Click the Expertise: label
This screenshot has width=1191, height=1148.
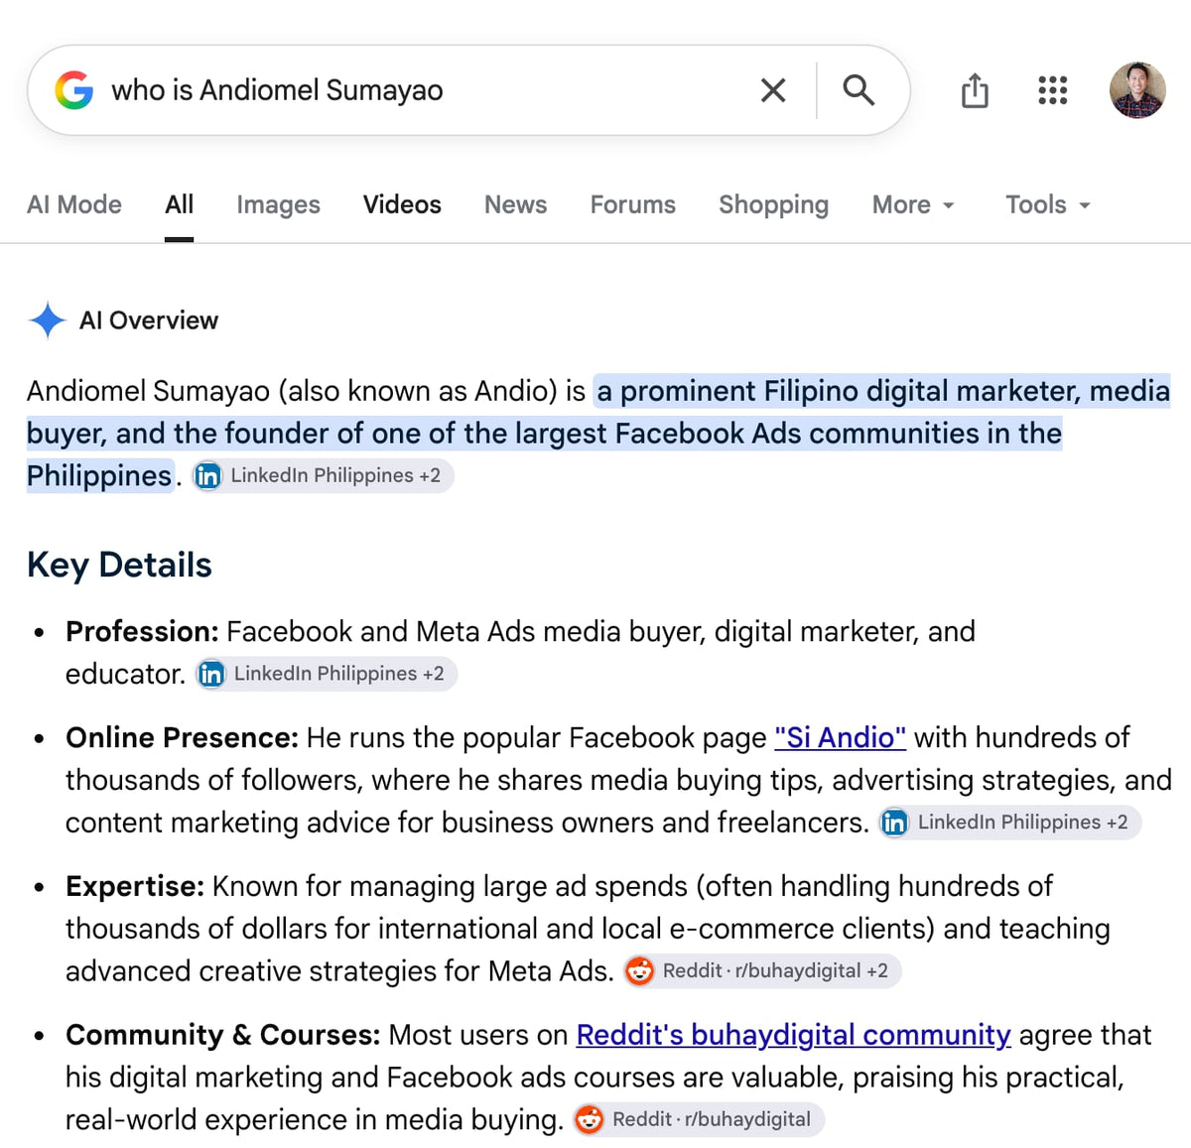tap(135, 885)
